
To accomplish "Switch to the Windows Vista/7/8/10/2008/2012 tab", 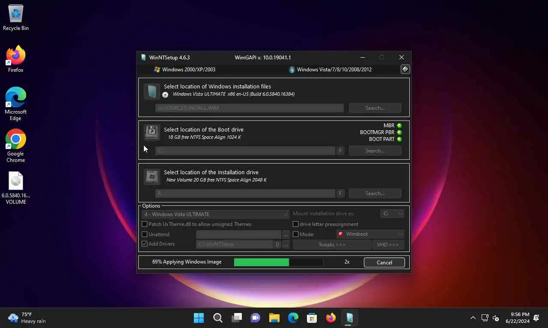I will 330,70.
